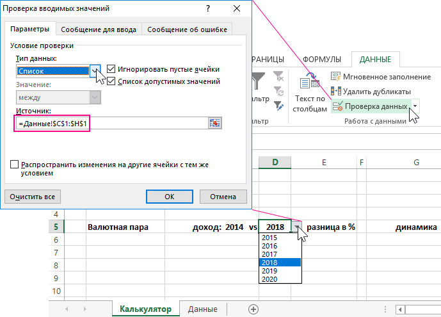Click the Data Validation (Проверка данных) icon

click(x=337, y=106)
